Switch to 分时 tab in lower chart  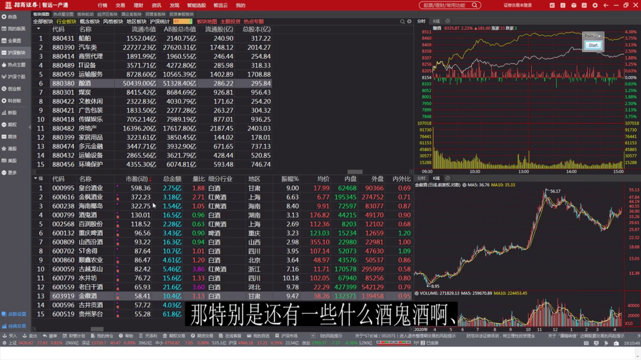421,178
